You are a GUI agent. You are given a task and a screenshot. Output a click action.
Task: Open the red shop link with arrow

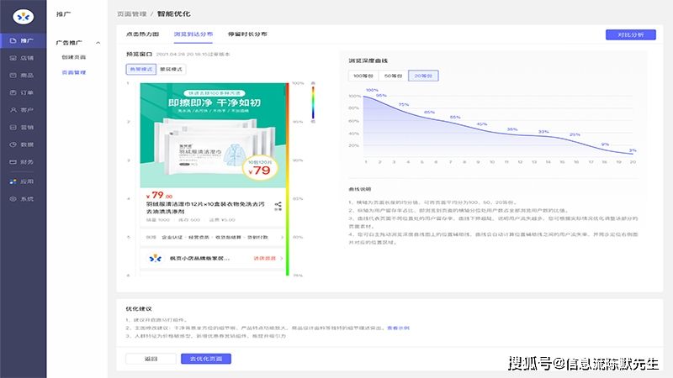268,259
